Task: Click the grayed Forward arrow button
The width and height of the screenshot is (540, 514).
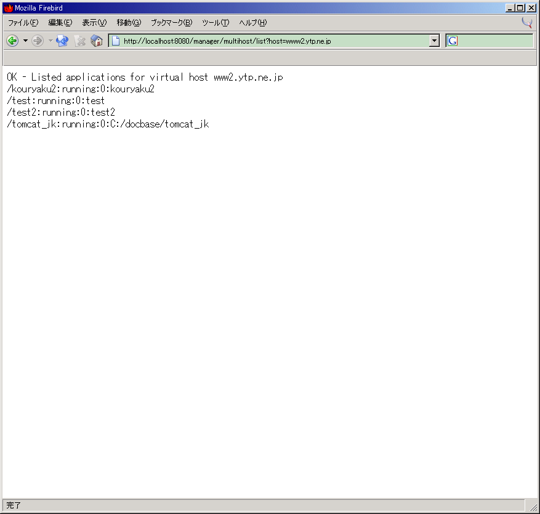Action: click(x=38, y=41)
